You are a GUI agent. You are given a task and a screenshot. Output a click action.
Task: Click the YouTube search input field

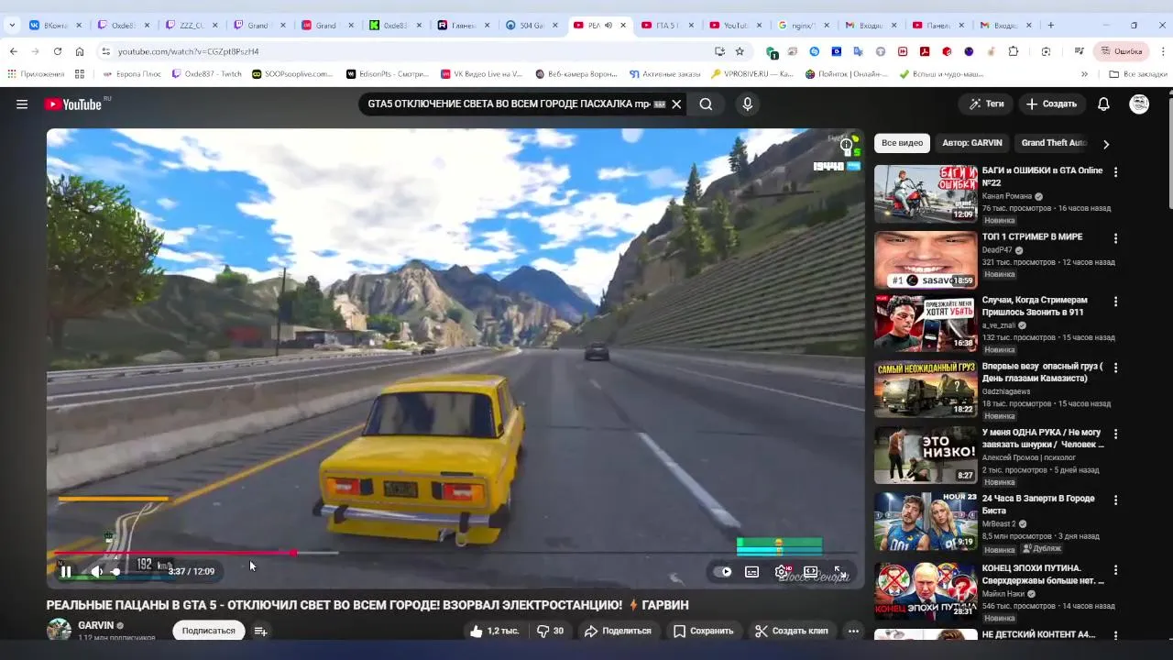point(509,104)
